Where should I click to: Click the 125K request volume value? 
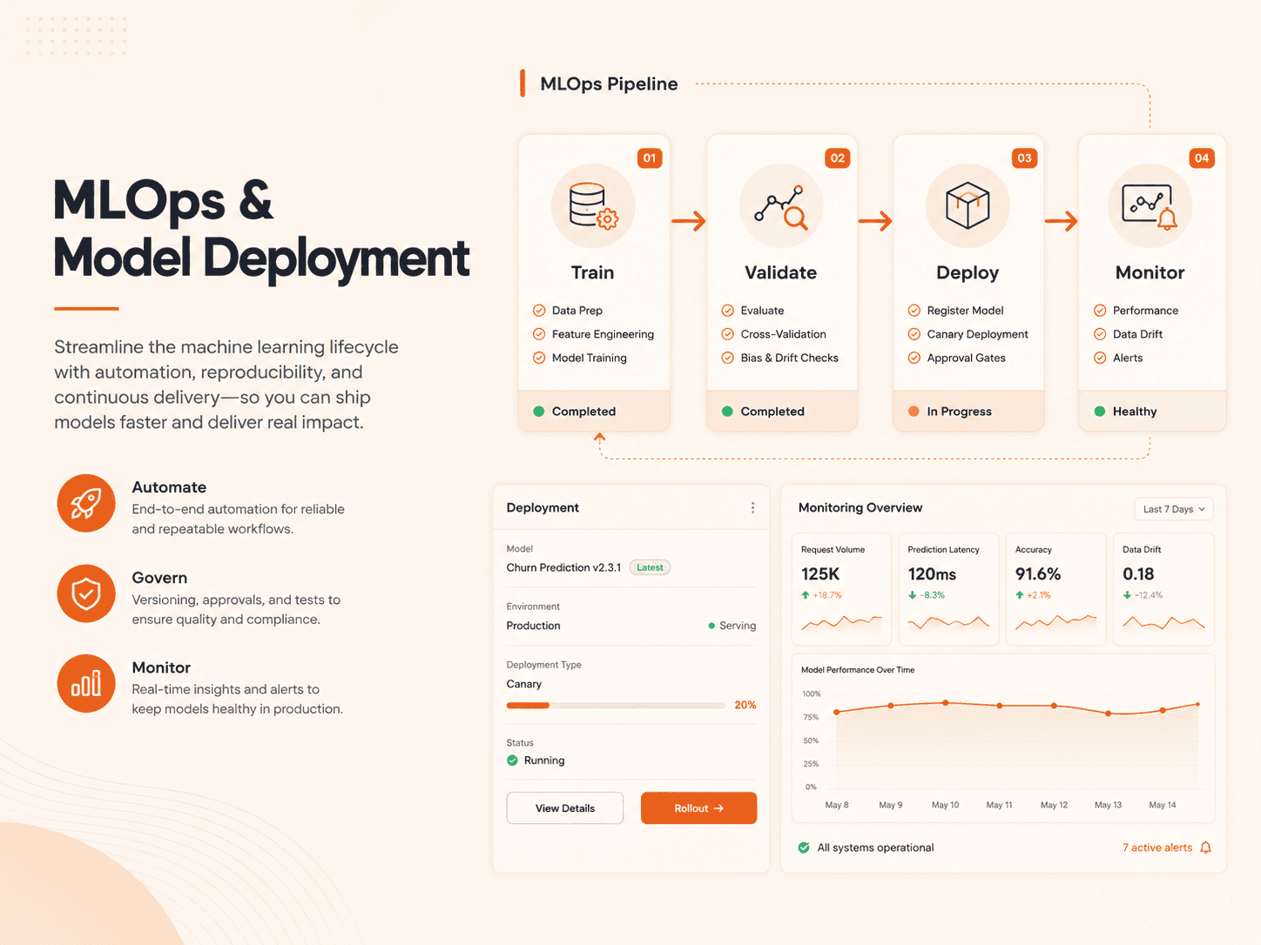[820, 574]
